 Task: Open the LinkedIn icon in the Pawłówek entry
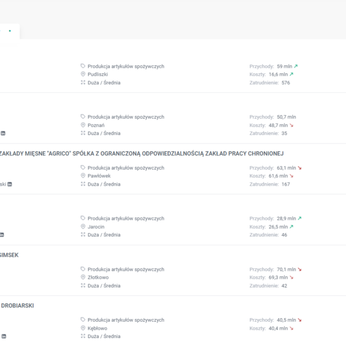pyautogui.click(x=10, y=184)
